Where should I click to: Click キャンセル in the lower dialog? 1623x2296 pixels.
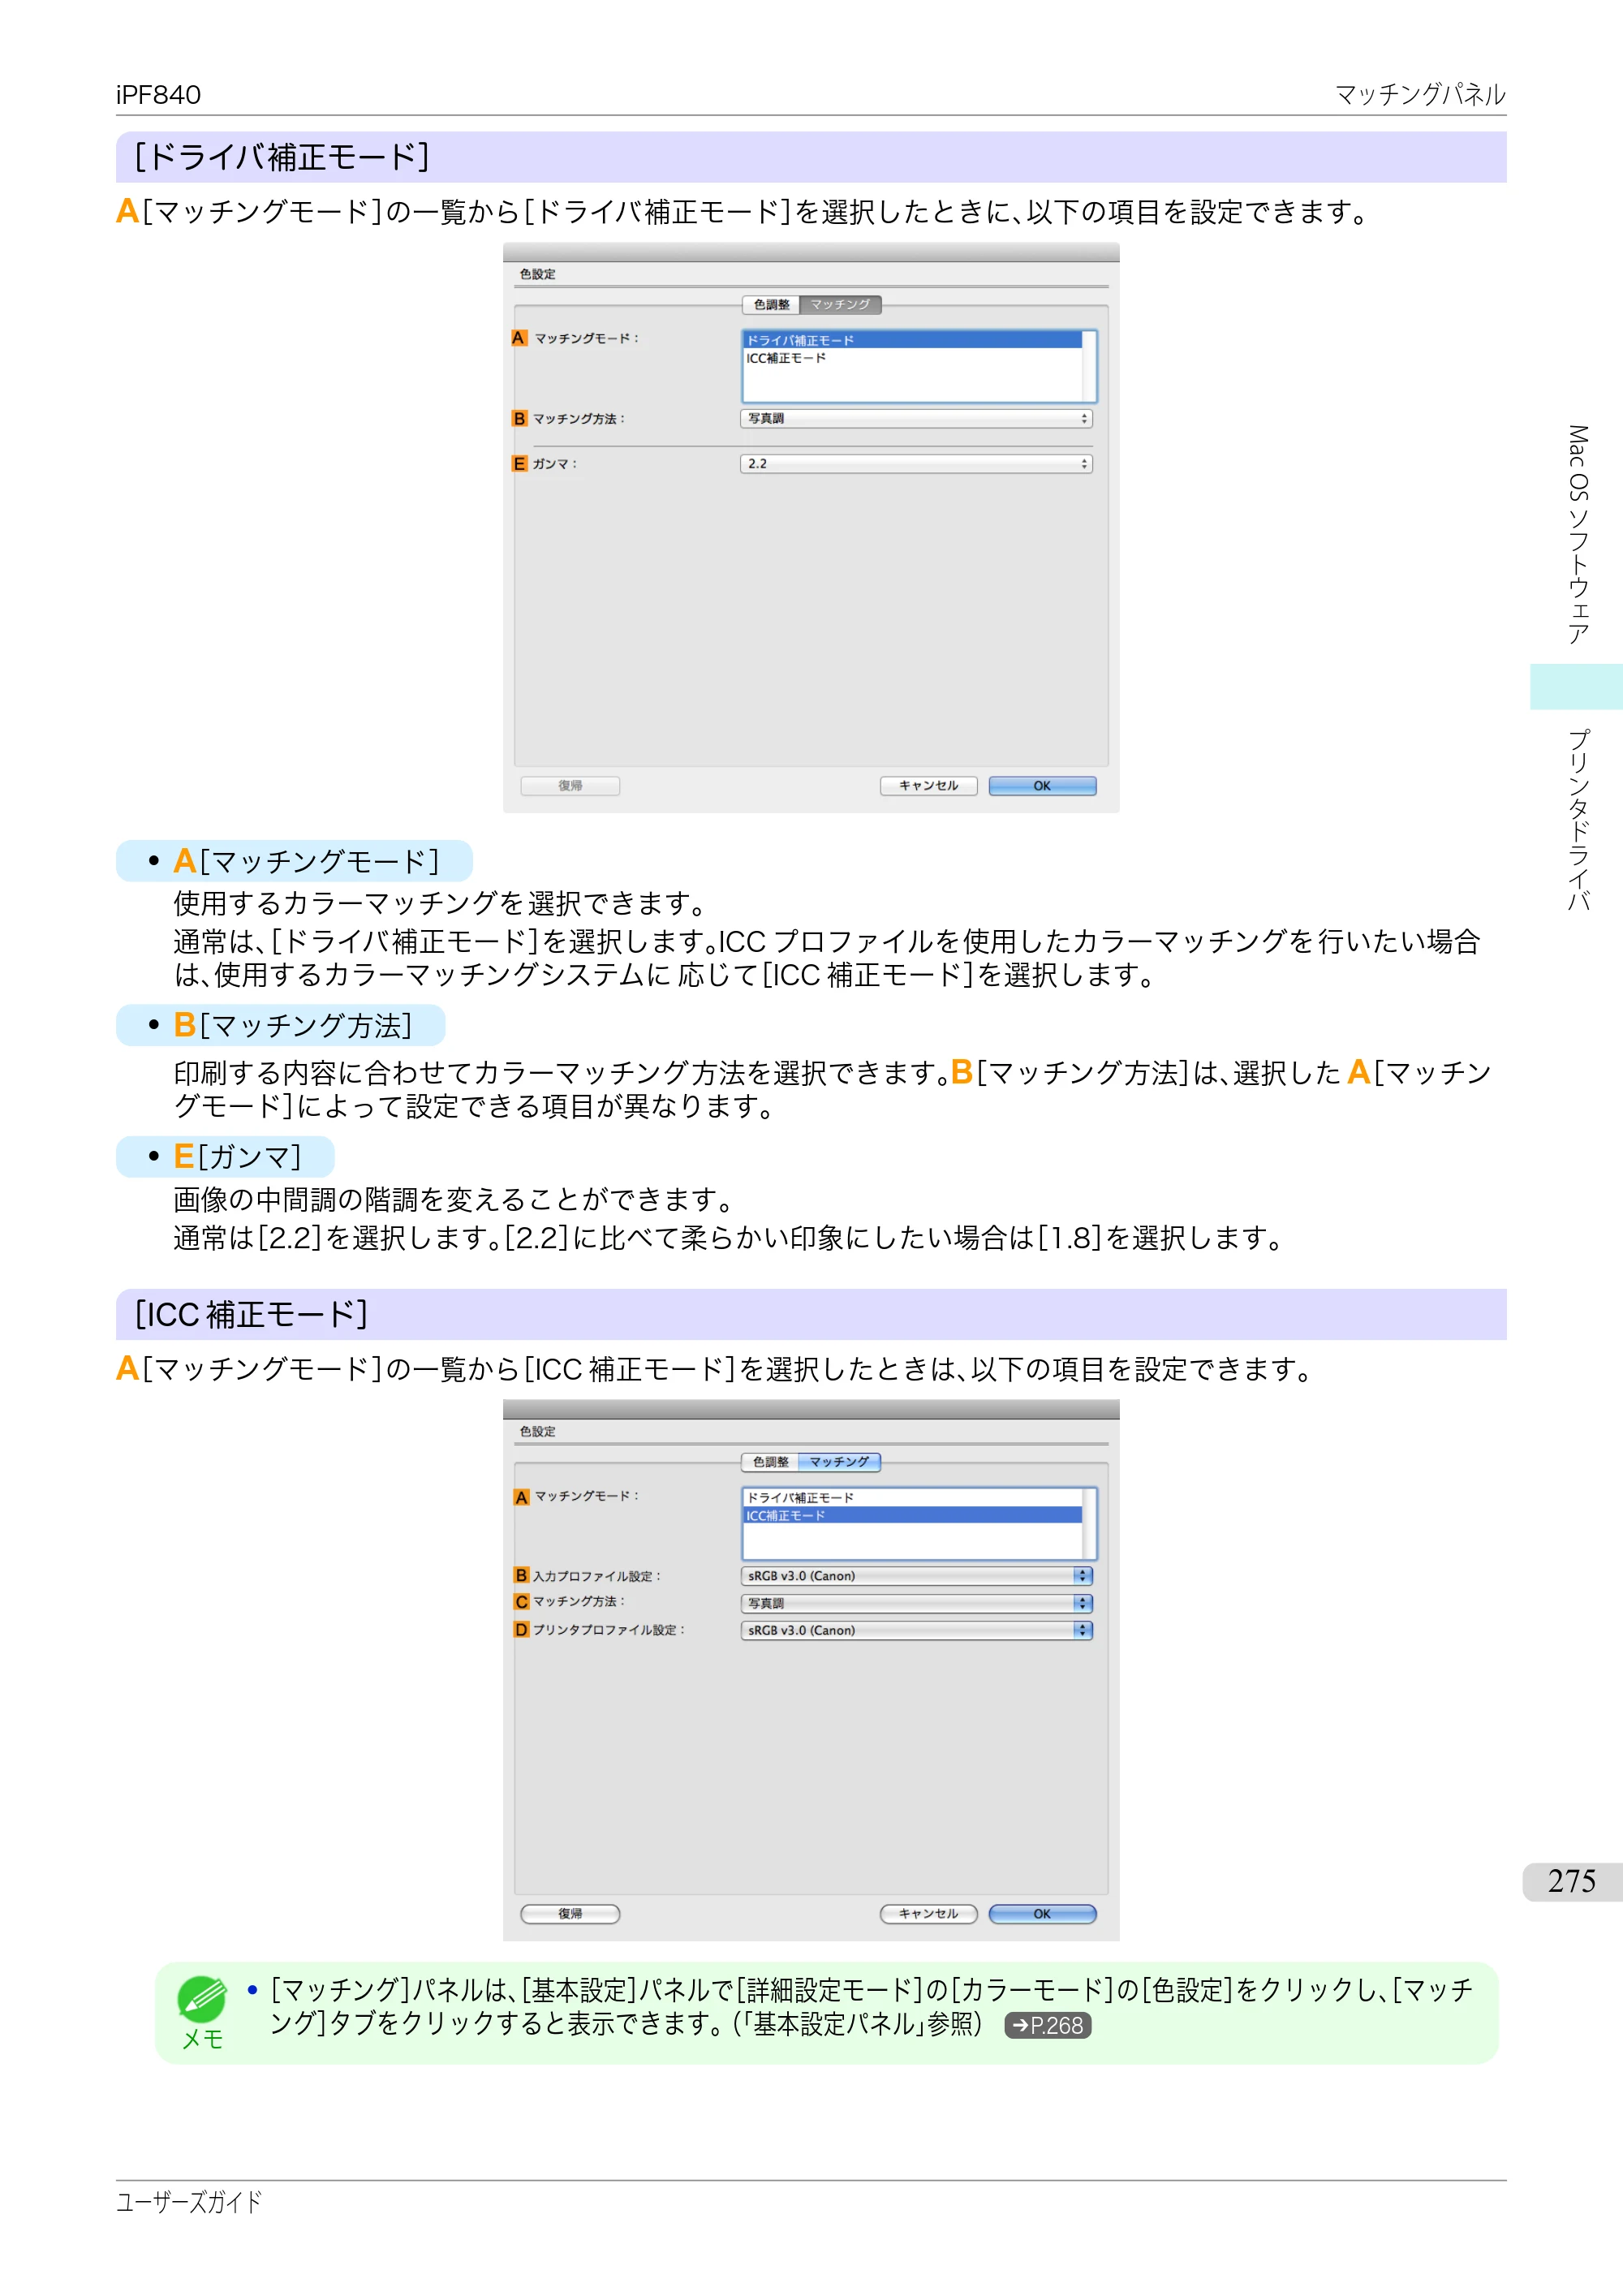[928, 1914]
